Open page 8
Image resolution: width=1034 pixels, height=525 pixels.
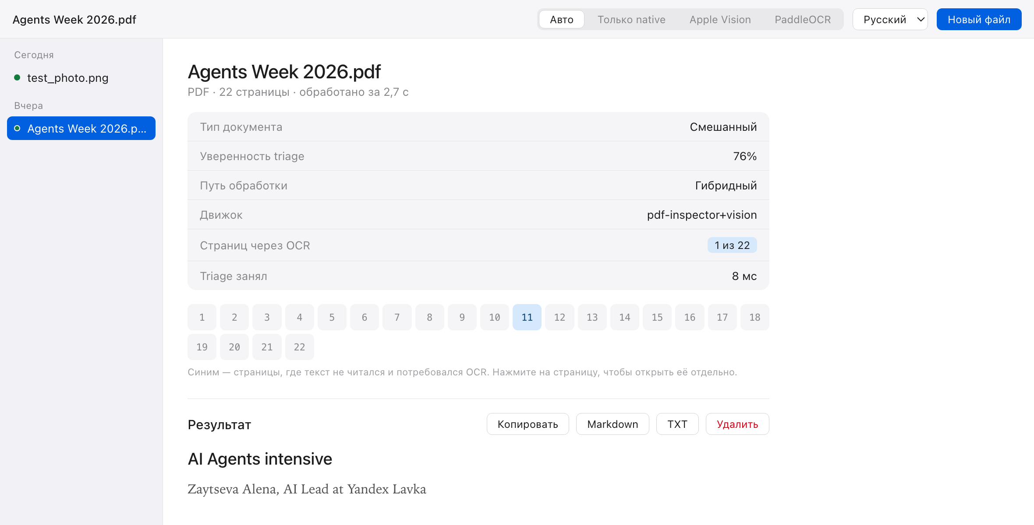click(x=429, y=317)
